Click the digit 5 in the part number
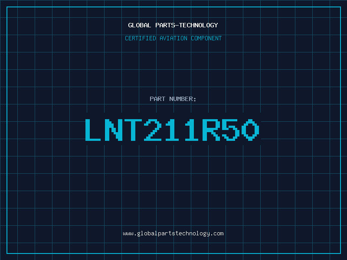Viewport: 347px width, 260px height. coord(231,130)
